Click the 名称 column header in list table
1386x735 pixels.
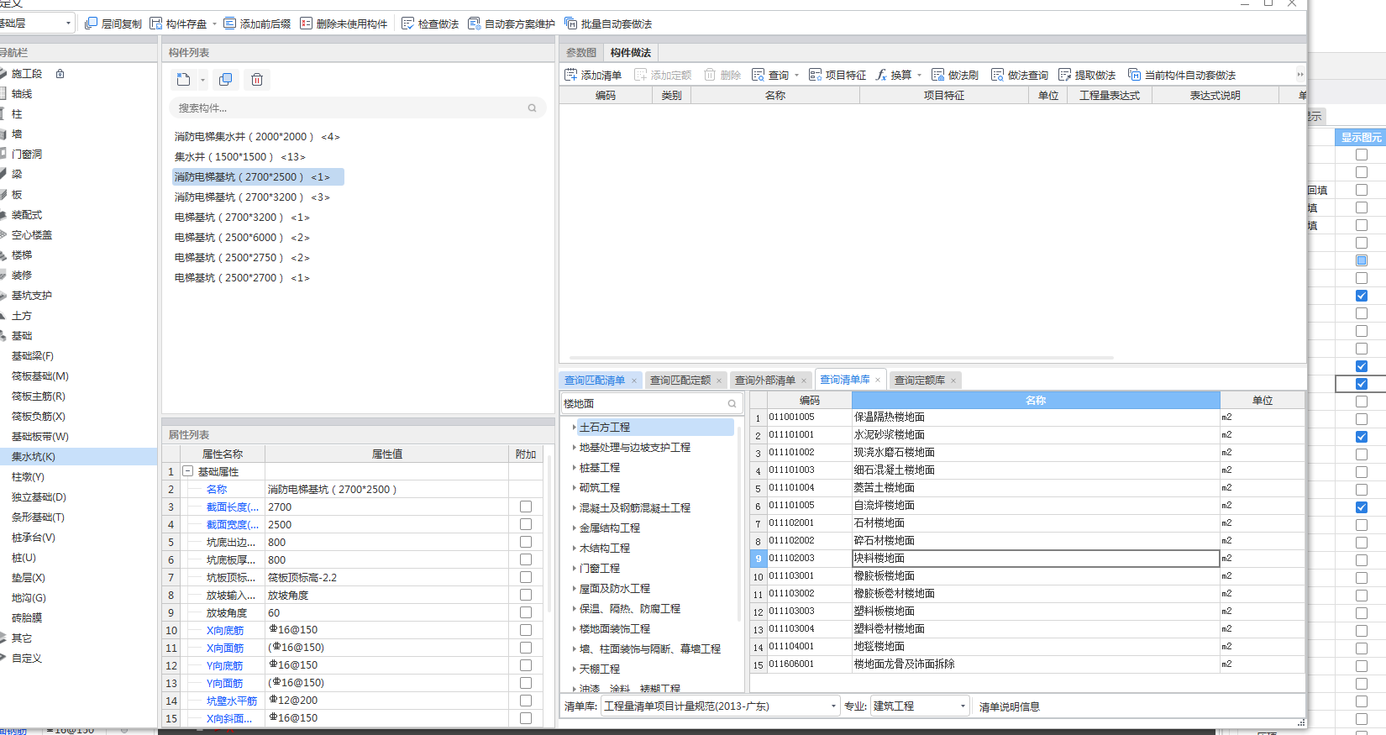(1035, 401)
